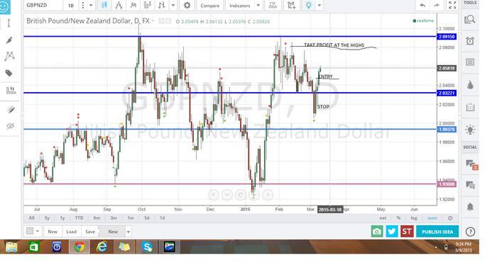Select the measure ruler tool
Screen dimensions: 497x279
click(x=11, y=91)
